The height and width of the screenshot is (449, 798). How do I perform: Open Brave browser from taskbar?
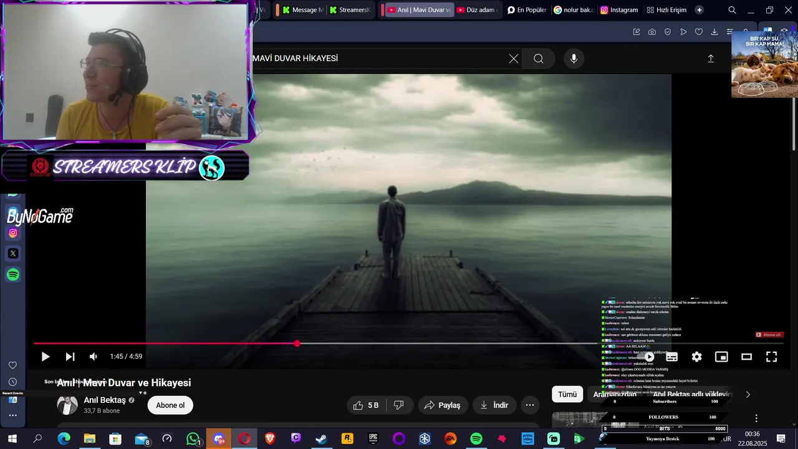point(270,439)
